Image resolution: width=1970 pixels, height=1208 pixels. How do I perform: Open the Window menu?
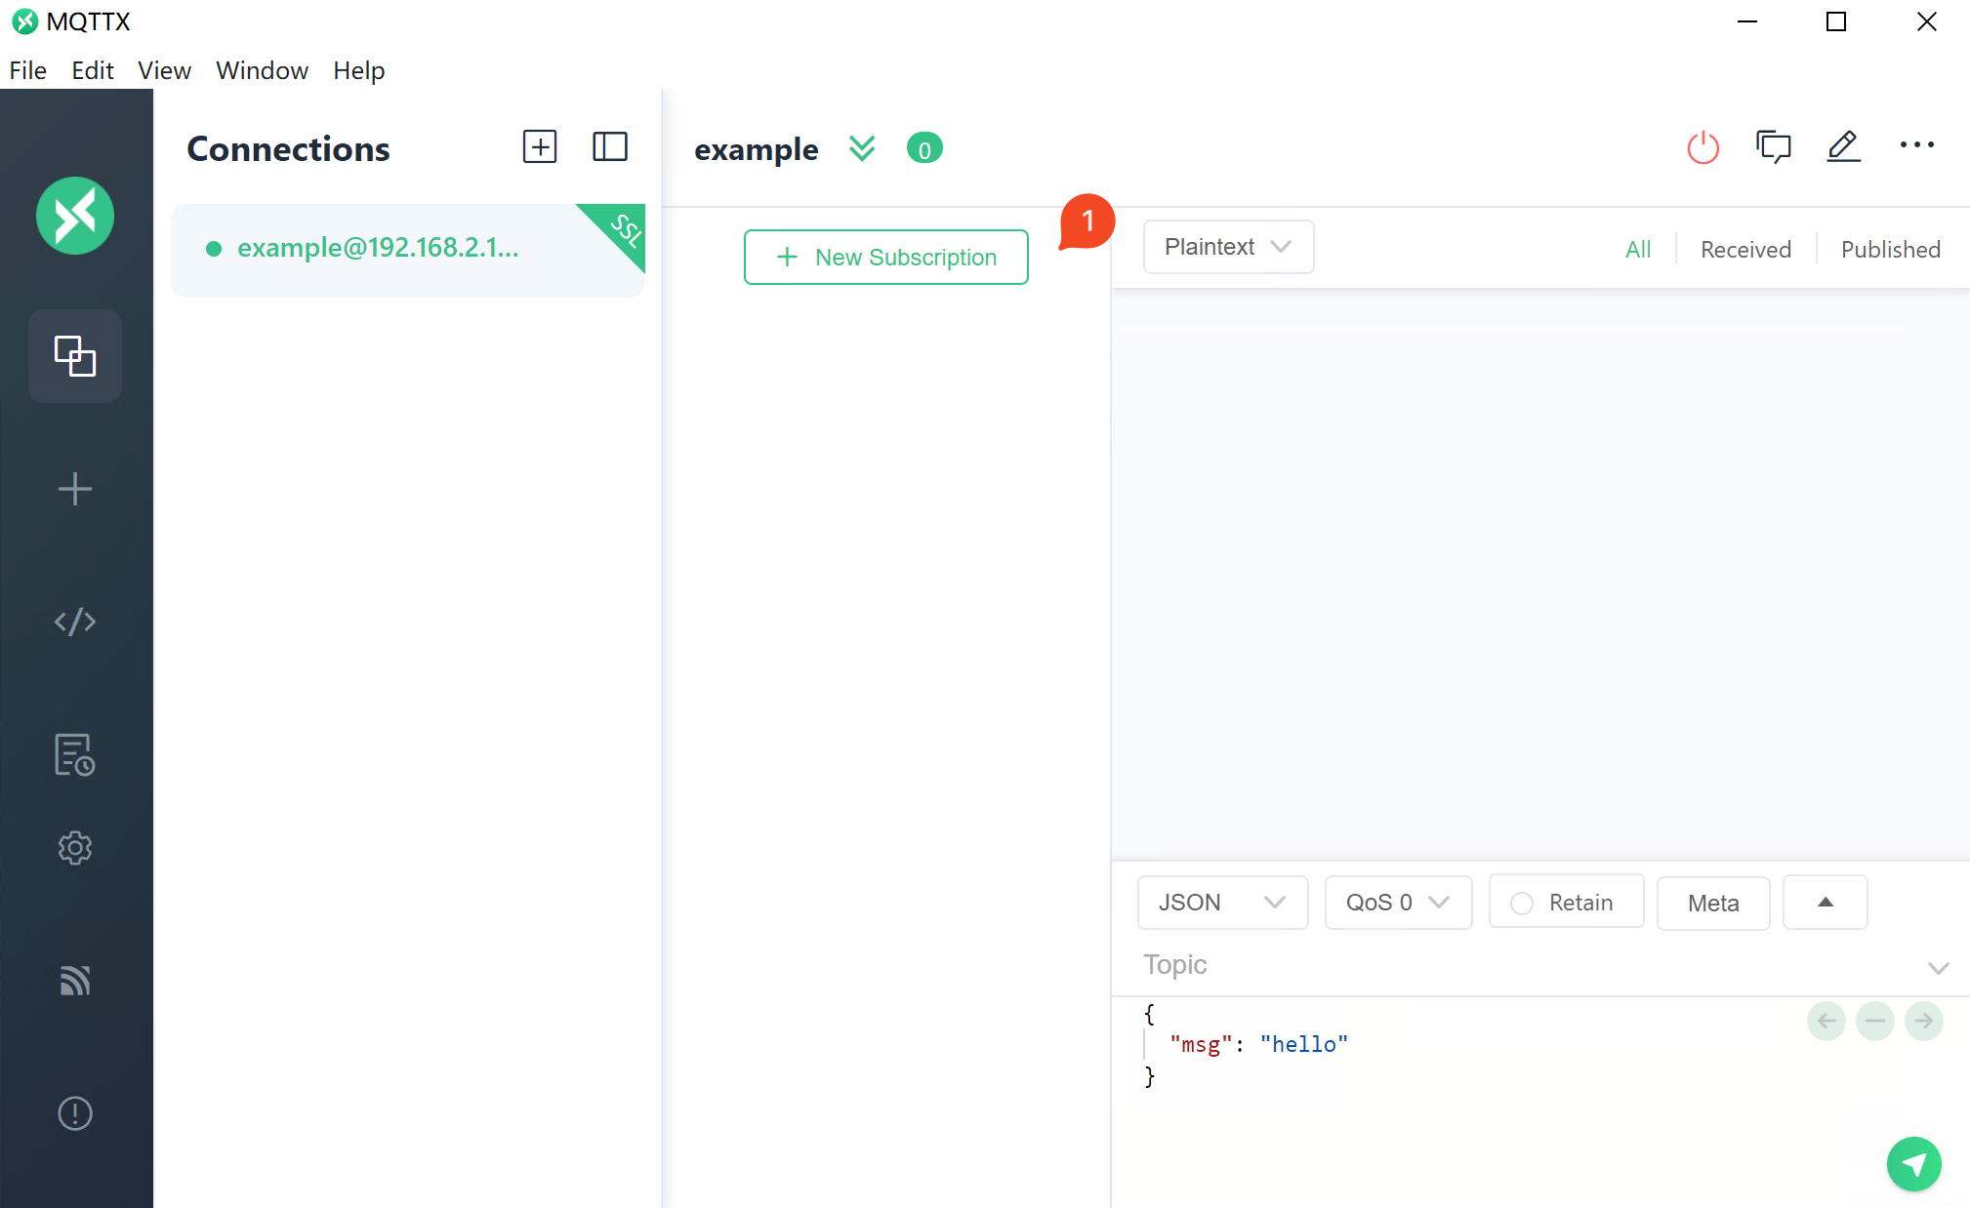pos(262,70)
